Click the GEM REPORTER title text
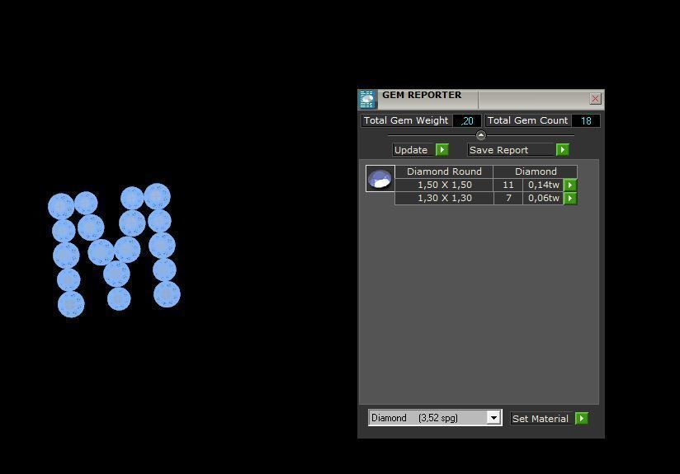This screenshot has width=680, height=474. [422, 95]
